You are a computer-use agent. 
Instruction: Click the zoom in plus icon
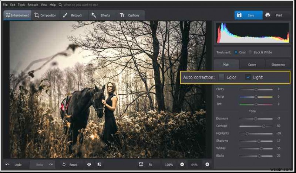(x=207, y=165)
